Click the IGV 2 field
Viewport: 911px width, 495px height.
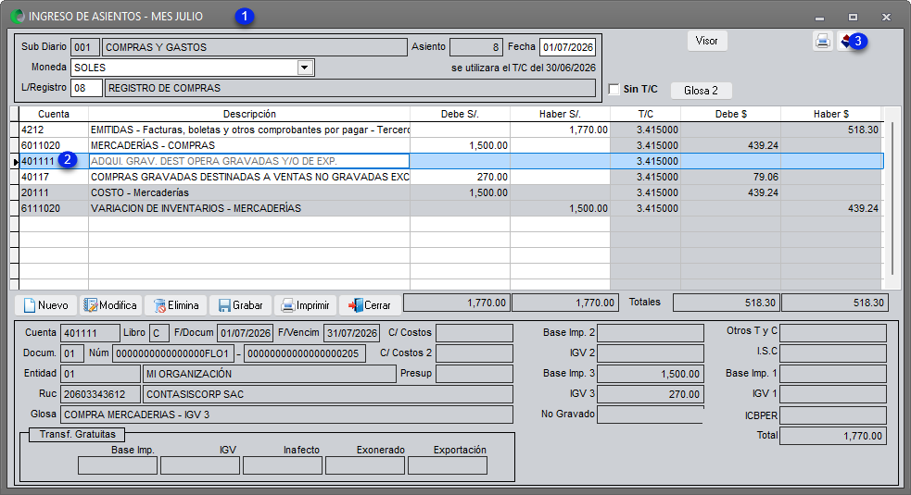pyautogui.click(x=651, y=353)
